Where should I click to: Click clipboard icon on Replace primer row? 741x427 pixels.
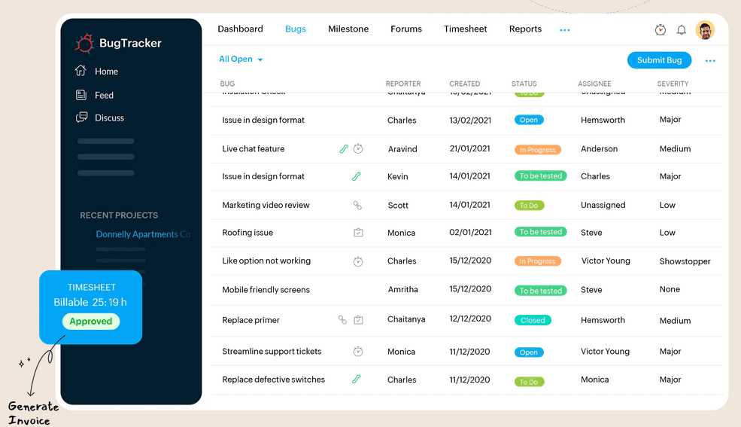pos(358,319)
